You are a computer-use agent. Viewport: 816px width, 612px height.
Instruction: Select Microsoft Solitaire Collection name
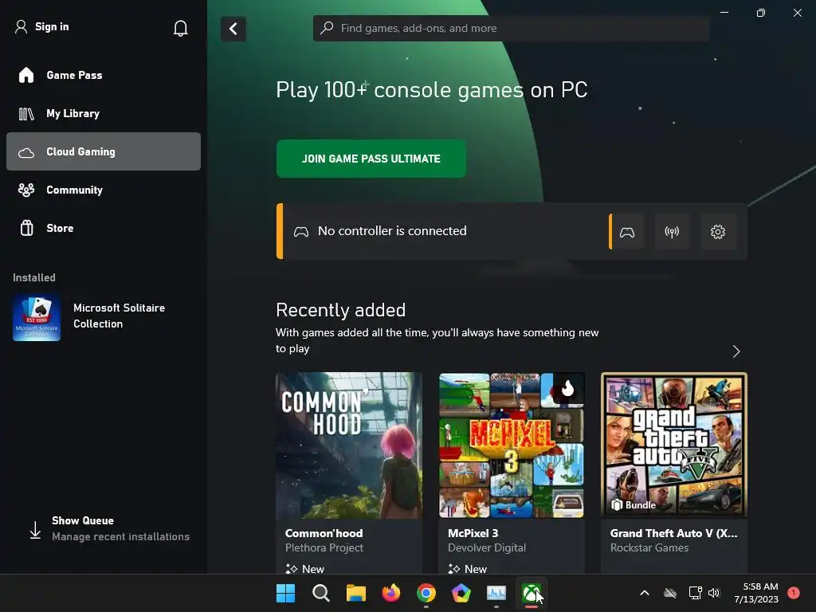click(120, 316)
